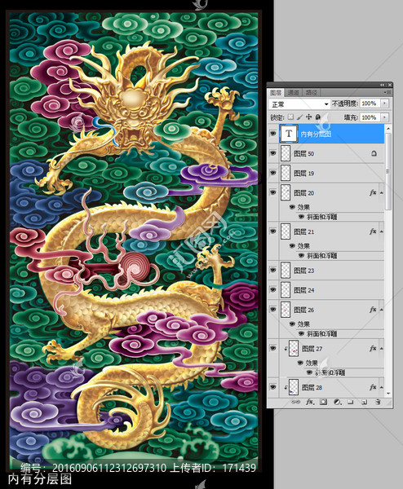Collapse the effects of 图层 26
Screen dimensions: 403x489
pyautogui.click(x=382, y=310)
